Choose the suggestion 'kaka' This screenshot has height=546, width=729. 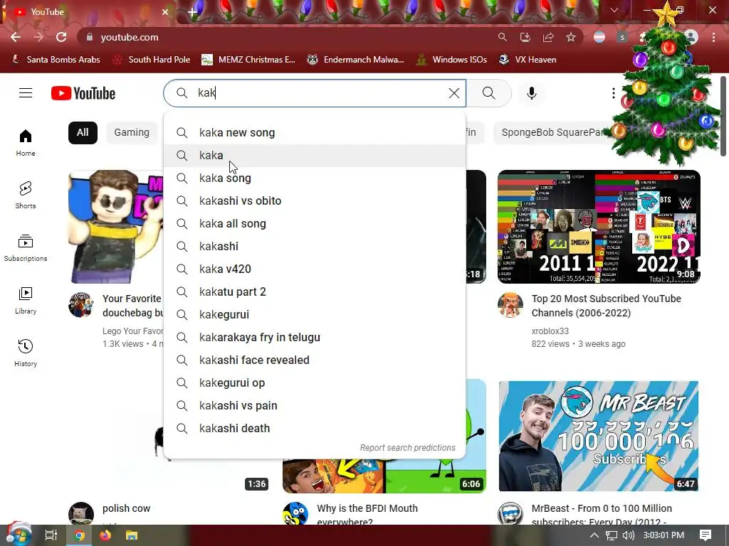(x=315, y=156)
